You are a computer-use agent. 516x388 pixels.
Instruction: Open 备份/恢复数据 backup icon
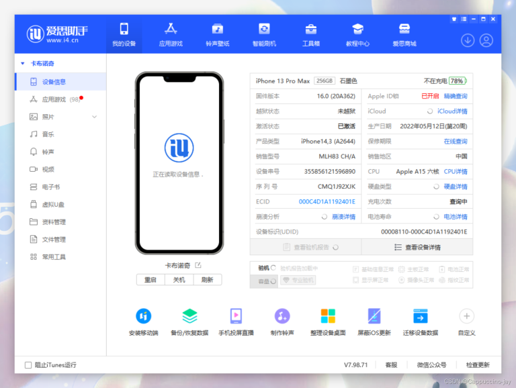(189, 316)
